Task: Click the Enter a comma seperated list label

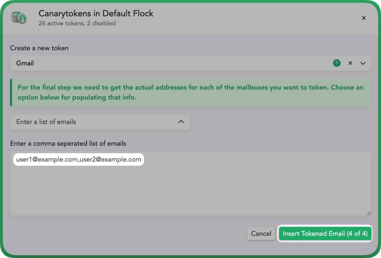Action: point(68,143)
